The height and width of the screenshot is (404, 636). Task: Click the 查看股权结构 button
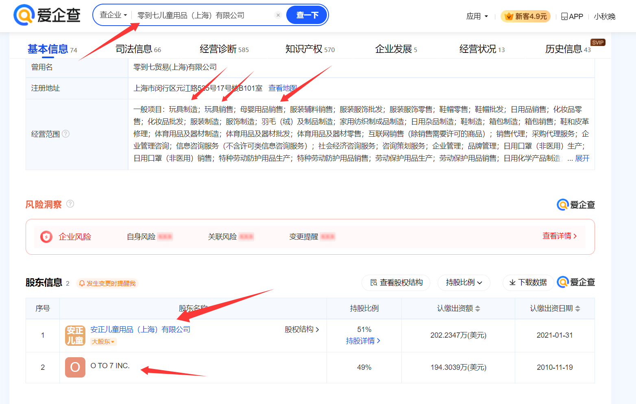[396, 282]
